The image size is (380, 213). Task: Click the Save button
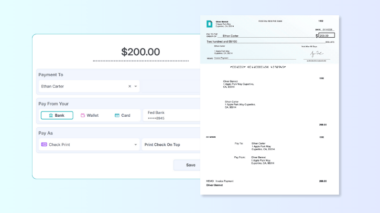click(x=187, y=165)
